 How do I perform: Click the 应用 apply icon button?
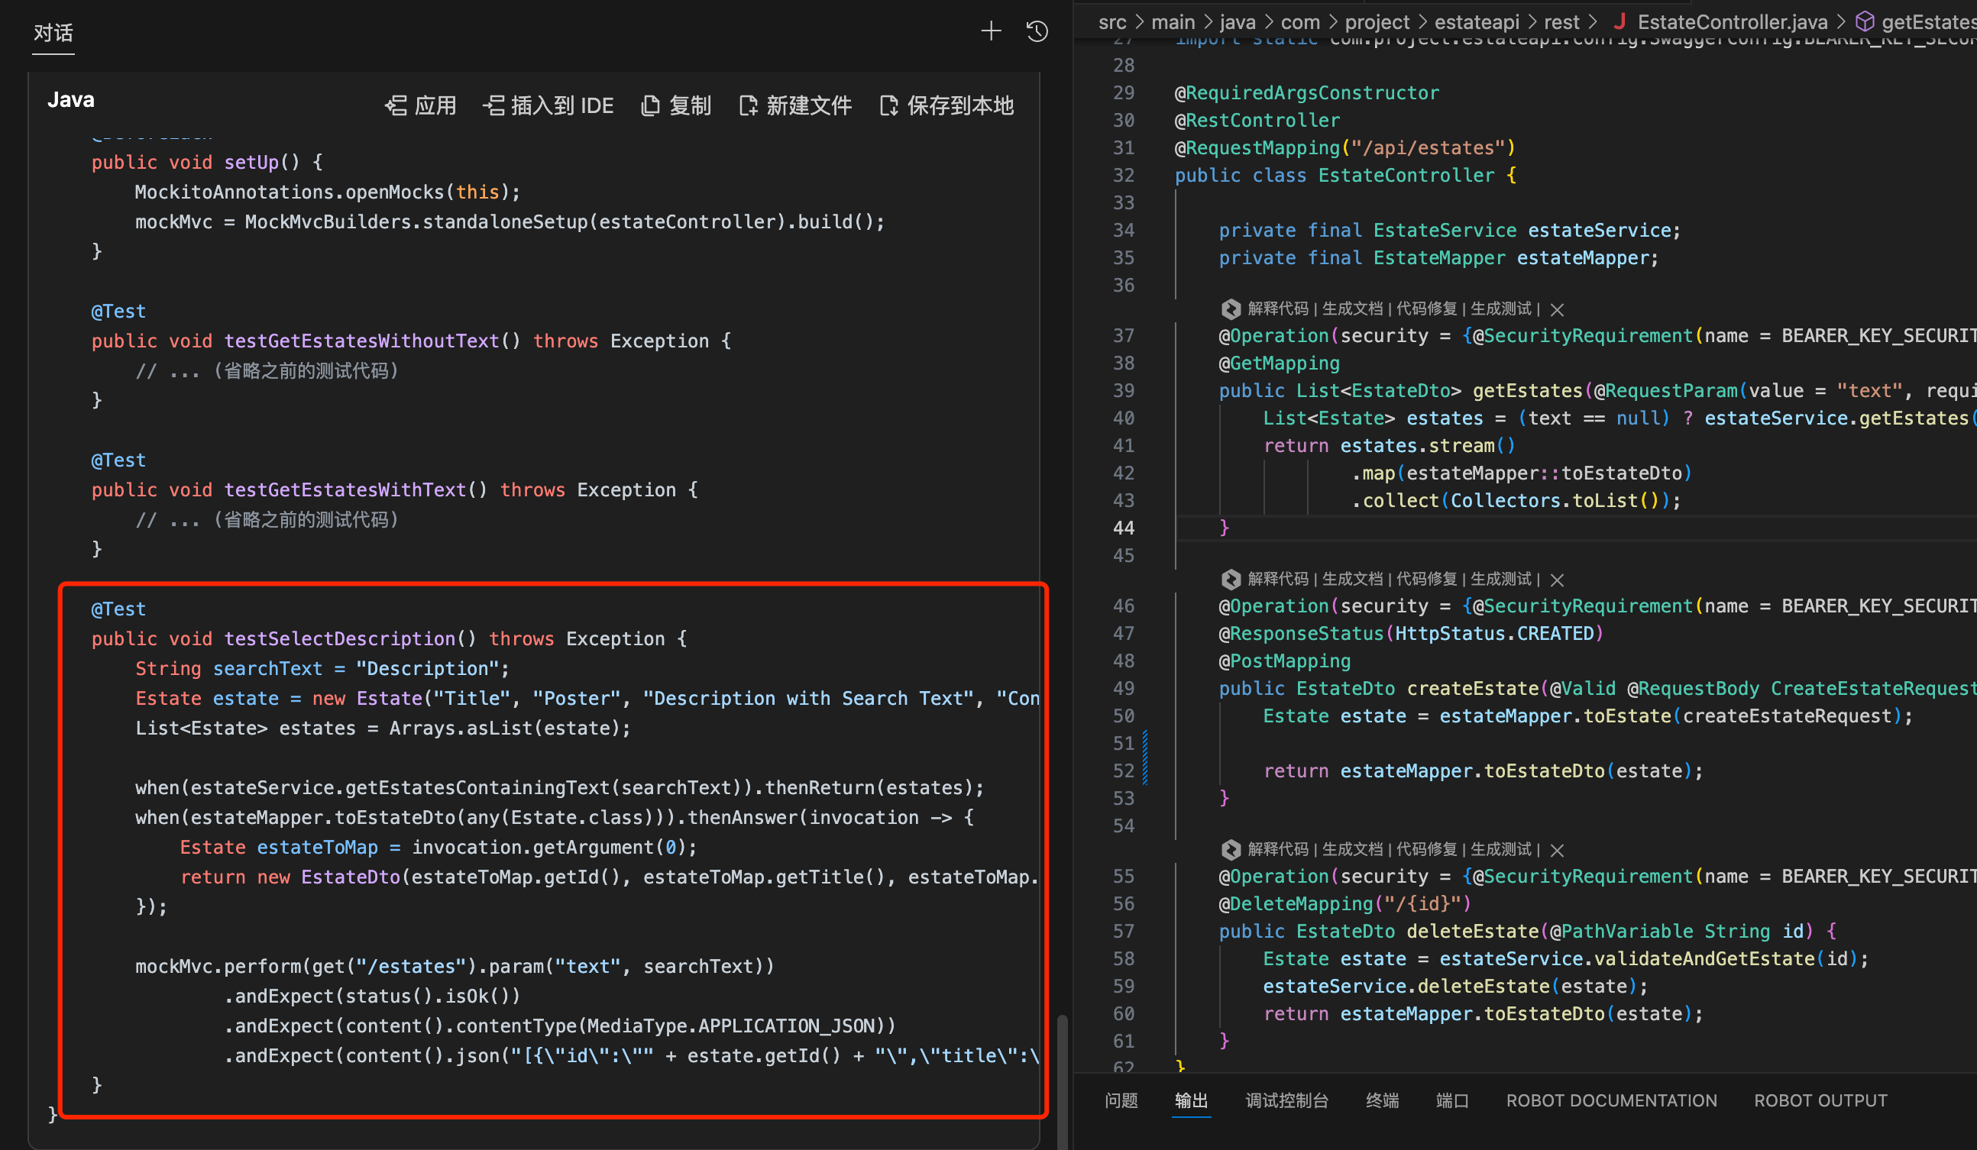pyautogui.click(x=420, y=105)
